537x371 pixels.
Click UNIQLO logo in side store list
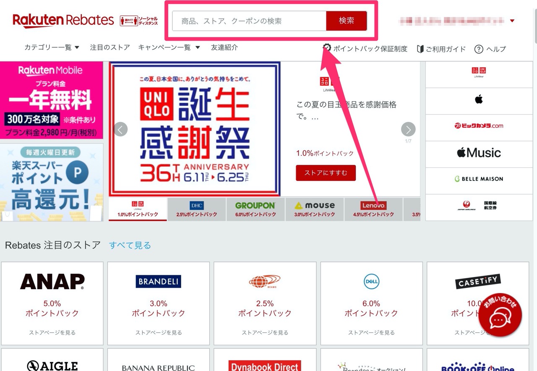479,73
